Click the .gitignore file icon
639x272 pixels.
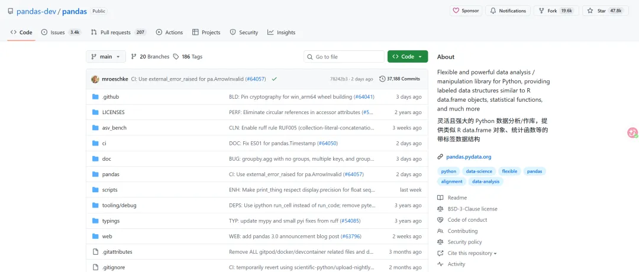tap(95, 267)
